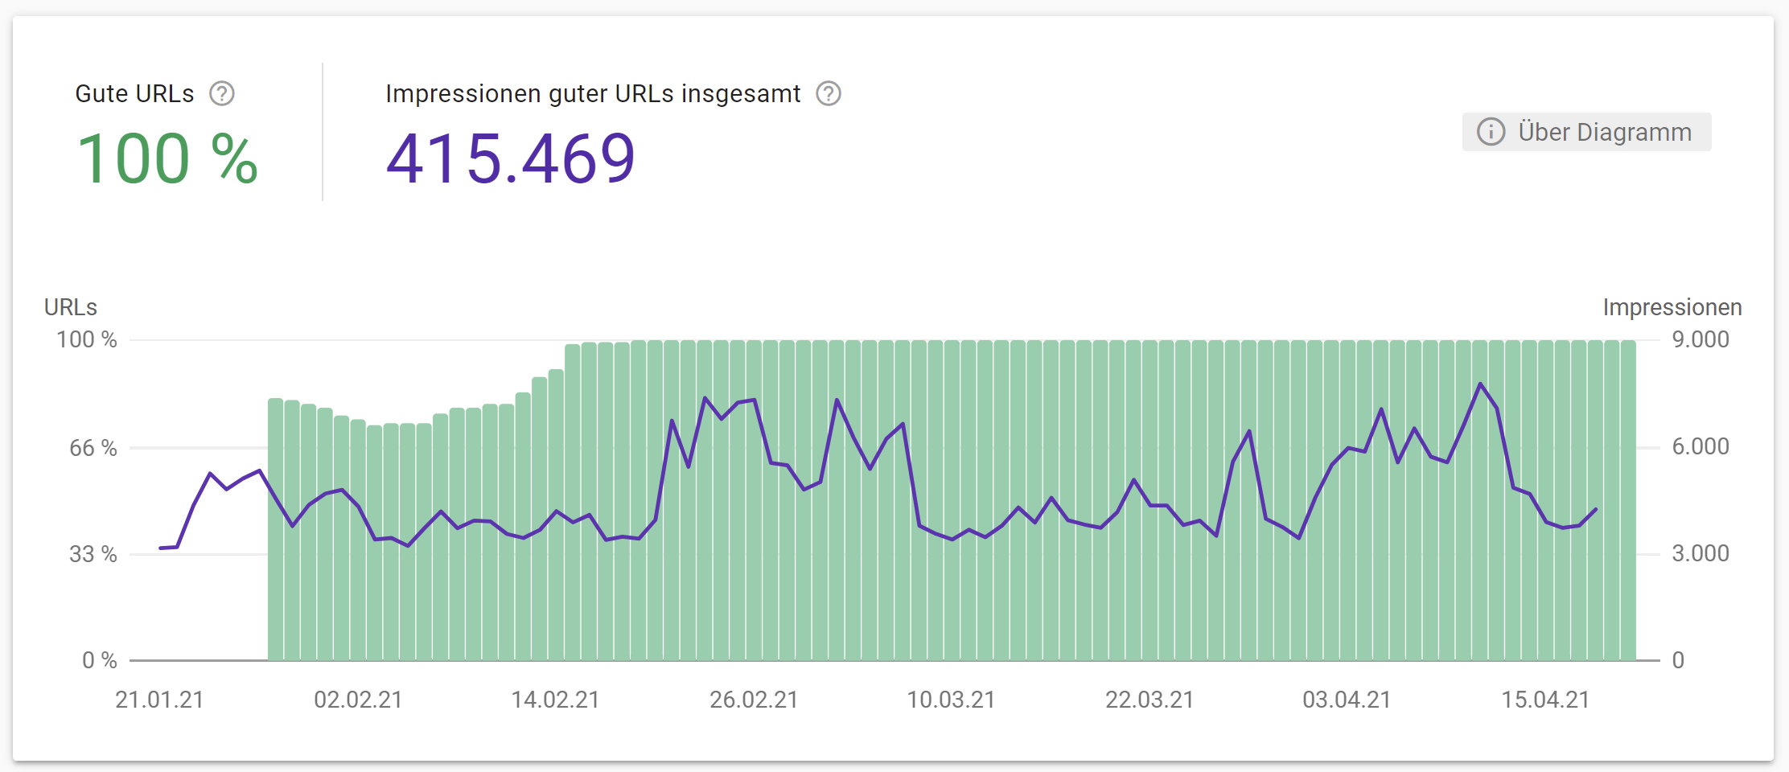Click the green 100 % metric value
Viewport: 1789px width, 772px height.
[168, 157]
